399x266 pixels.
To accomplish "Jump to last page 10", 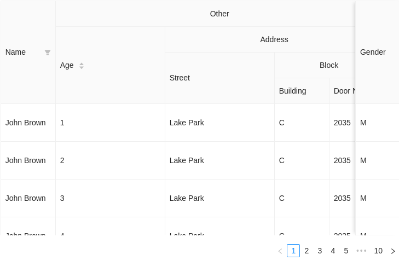I will [378, 251].
